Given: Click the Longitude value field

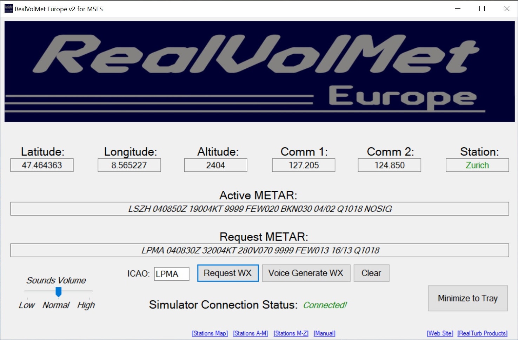Looking at the screenshot, I should (129, 165).
